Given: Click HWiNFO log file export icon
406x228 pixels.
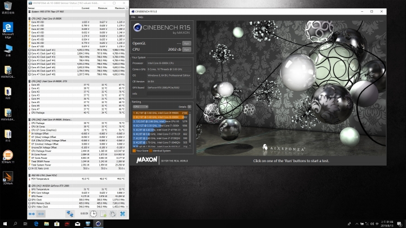Looking at the screenshot, I should tap(103, 214).
